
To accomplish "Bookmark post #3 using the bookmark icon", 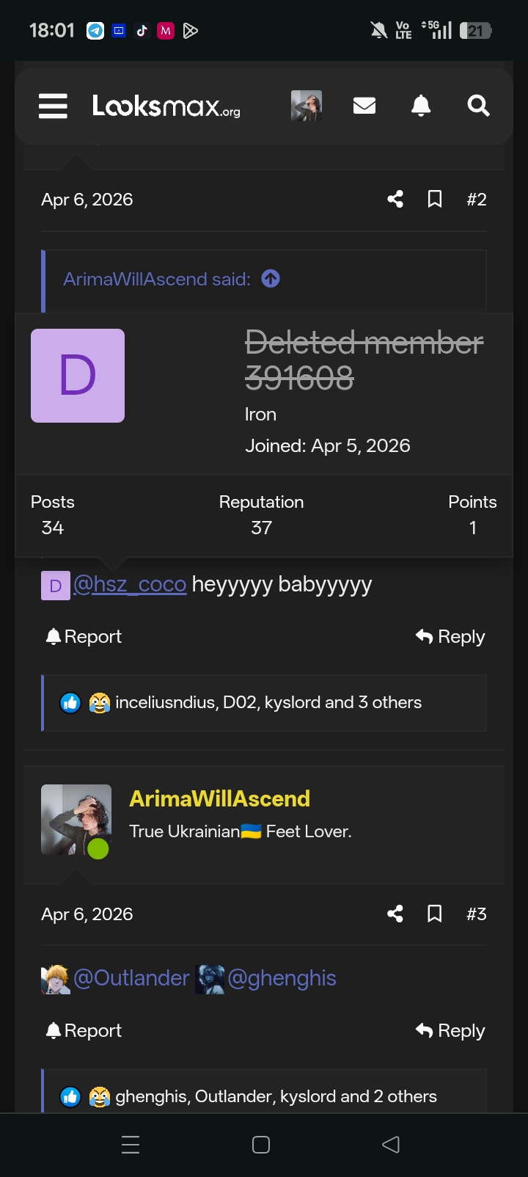I will (x=434, y=914).
